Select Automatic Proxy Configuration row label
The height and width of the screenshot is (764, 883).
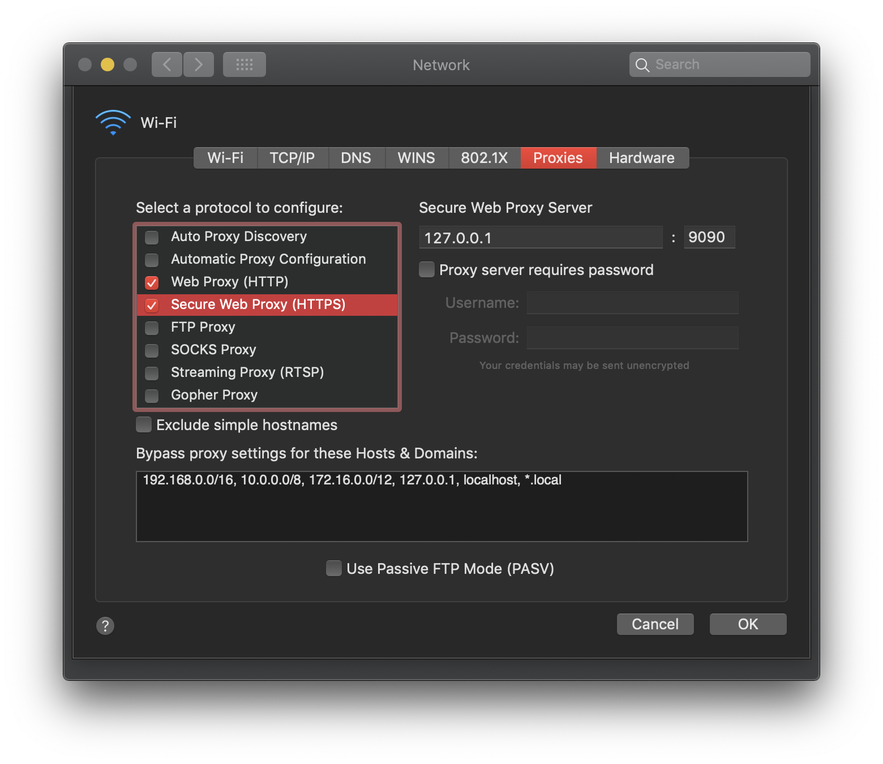[268, 259]
